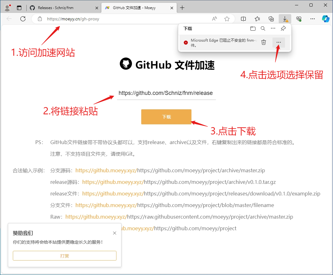This screenshot has height=275, width=333.
Task: Open more options in downloads panel header
Action: tap(273, 29)
